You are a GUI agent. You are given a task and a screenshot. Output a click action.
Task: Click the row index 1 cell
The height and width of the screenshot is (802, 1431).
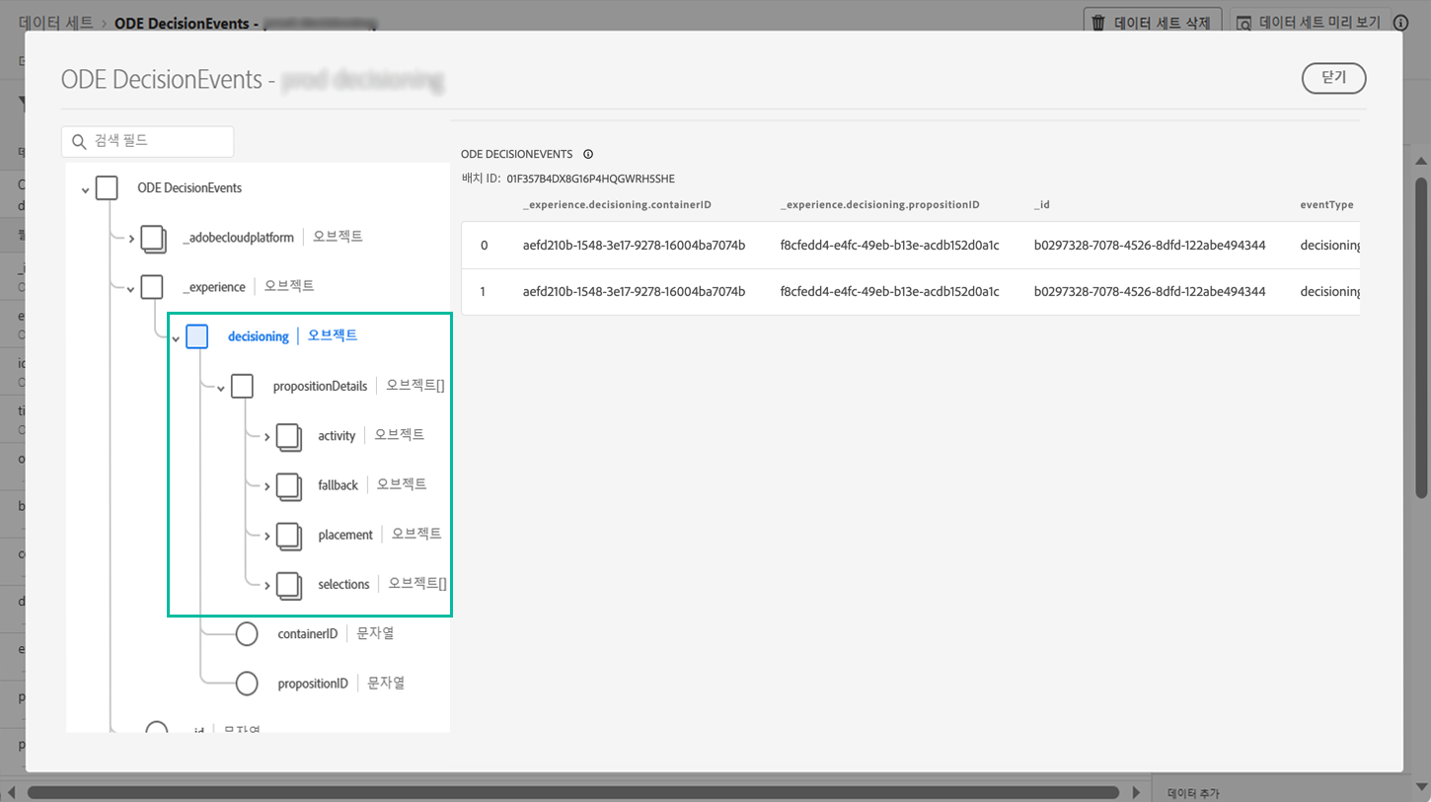484,291
